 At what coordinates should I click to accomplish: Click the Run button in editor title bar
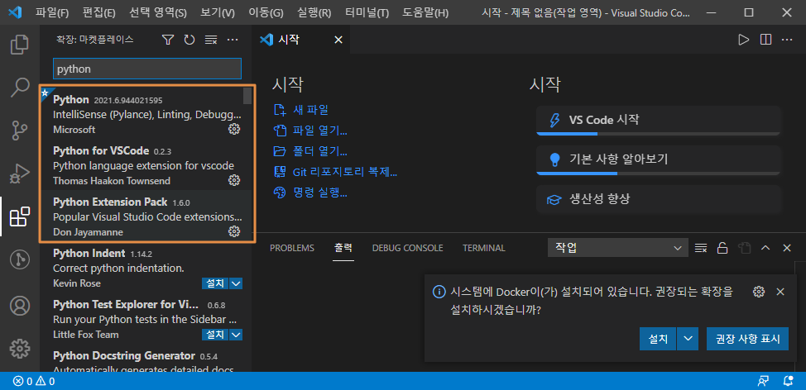pos(743,40)
